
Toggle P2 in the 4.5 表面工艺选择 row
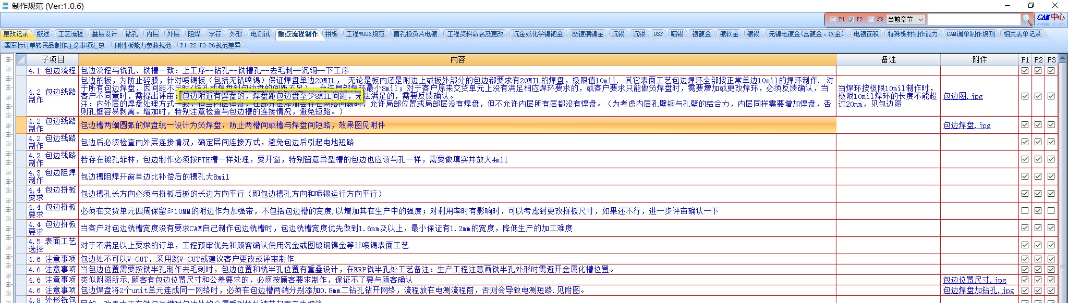tap(1038, 245)
